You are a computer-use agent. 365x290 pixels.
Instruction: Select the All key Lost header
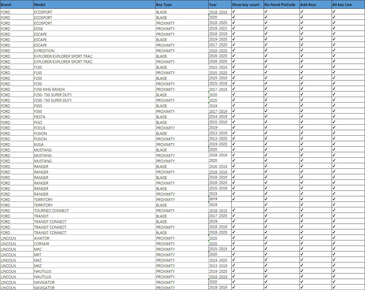[x=348, y=5]
